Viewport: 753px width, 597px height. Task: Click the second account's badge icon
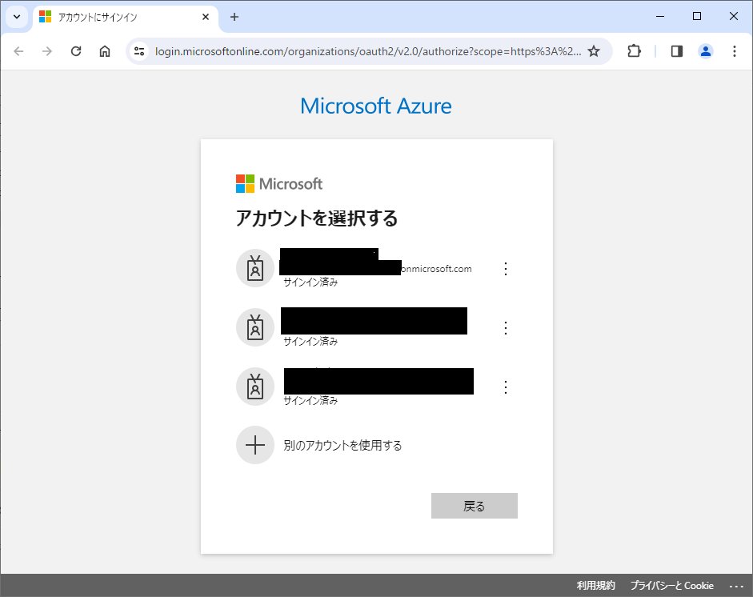pyautogui.click(x=255, y=327)
